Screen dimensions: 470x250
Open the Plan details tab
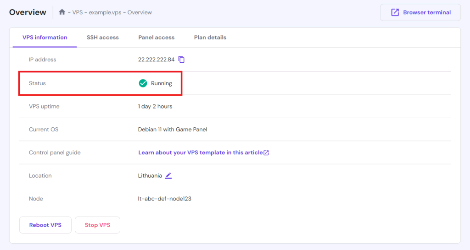(x=210, y=38)
